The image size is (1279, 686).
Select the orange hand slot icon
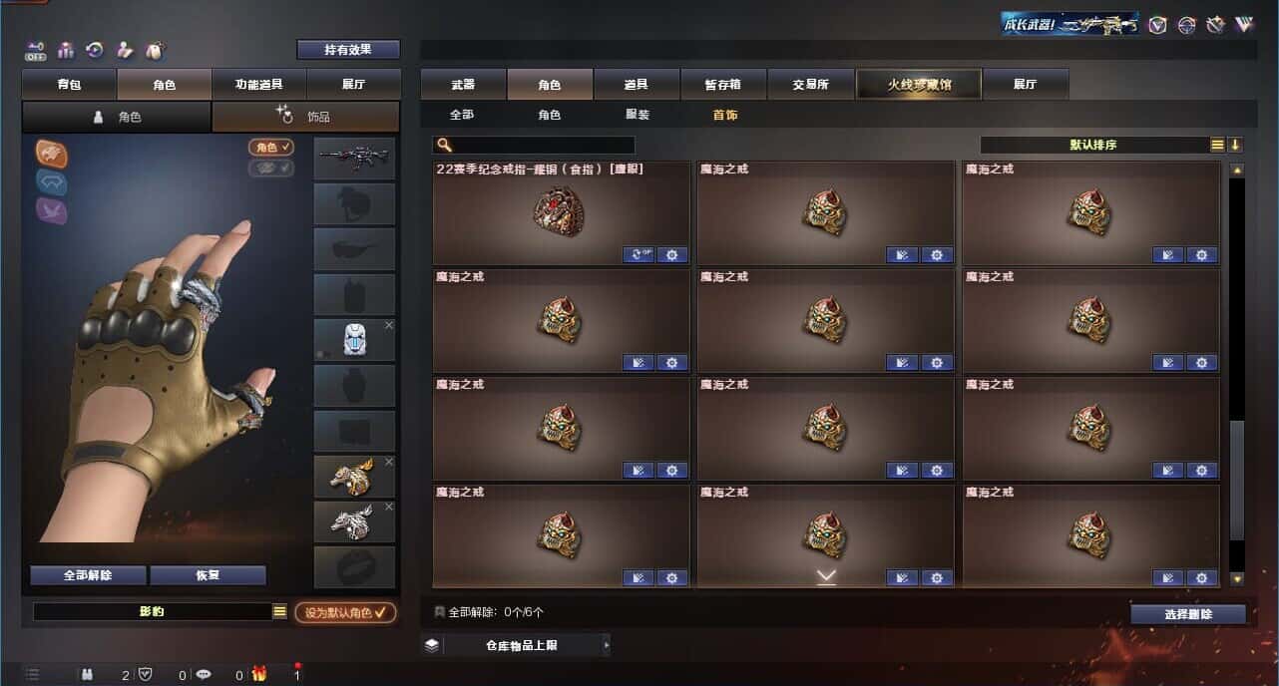[52, 152]
